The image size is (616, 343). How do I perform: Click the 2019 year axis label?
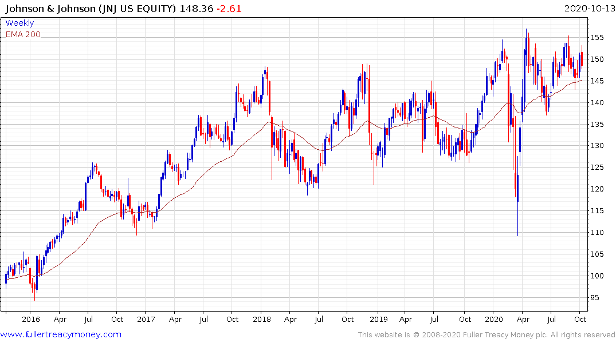click(x=378, y=319)
